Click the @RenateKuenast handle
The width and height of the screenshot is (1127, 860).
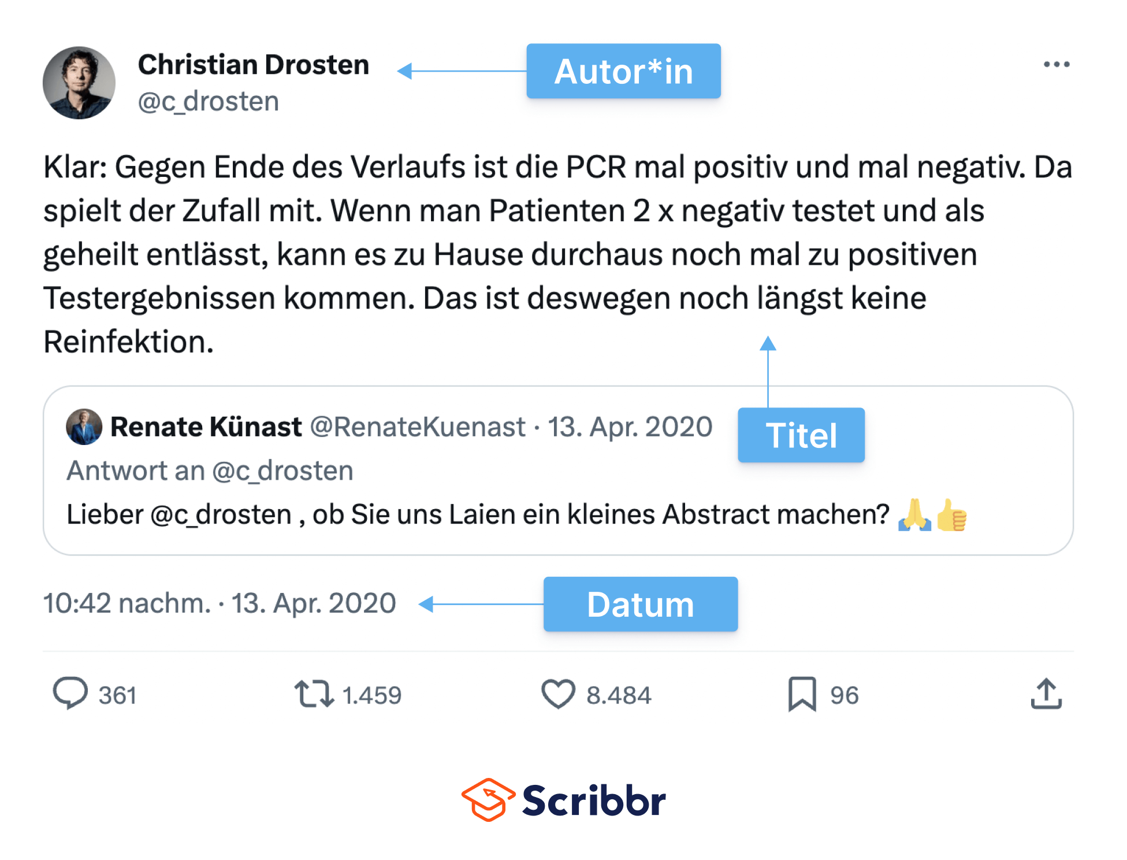pyautogui.click(x=418, y=427)
